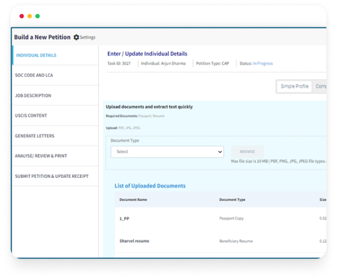The height and width of the screenshot is (280, 337).
Task: Click the List of Uploaded Documents heading
Action: coord(150,186)
